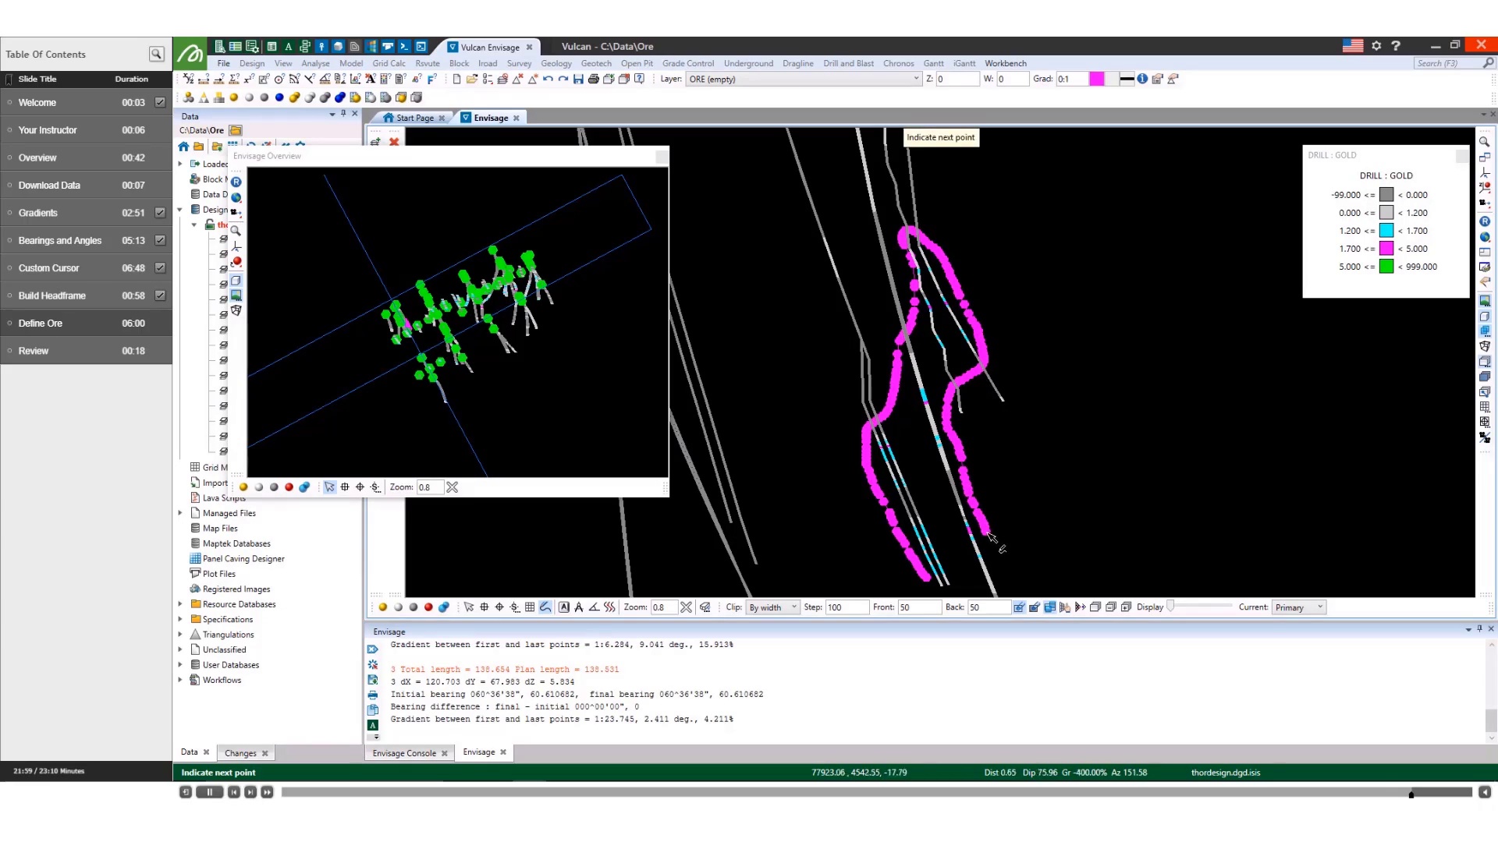Switch to the Changes tab
The image size is (1498, 842).
[242, 752]
